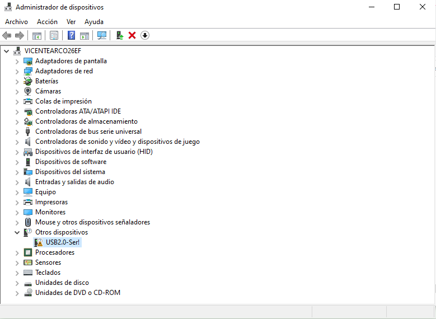
Task: Click the disable device down-arrow icon
Action: (x=145, y=35)
